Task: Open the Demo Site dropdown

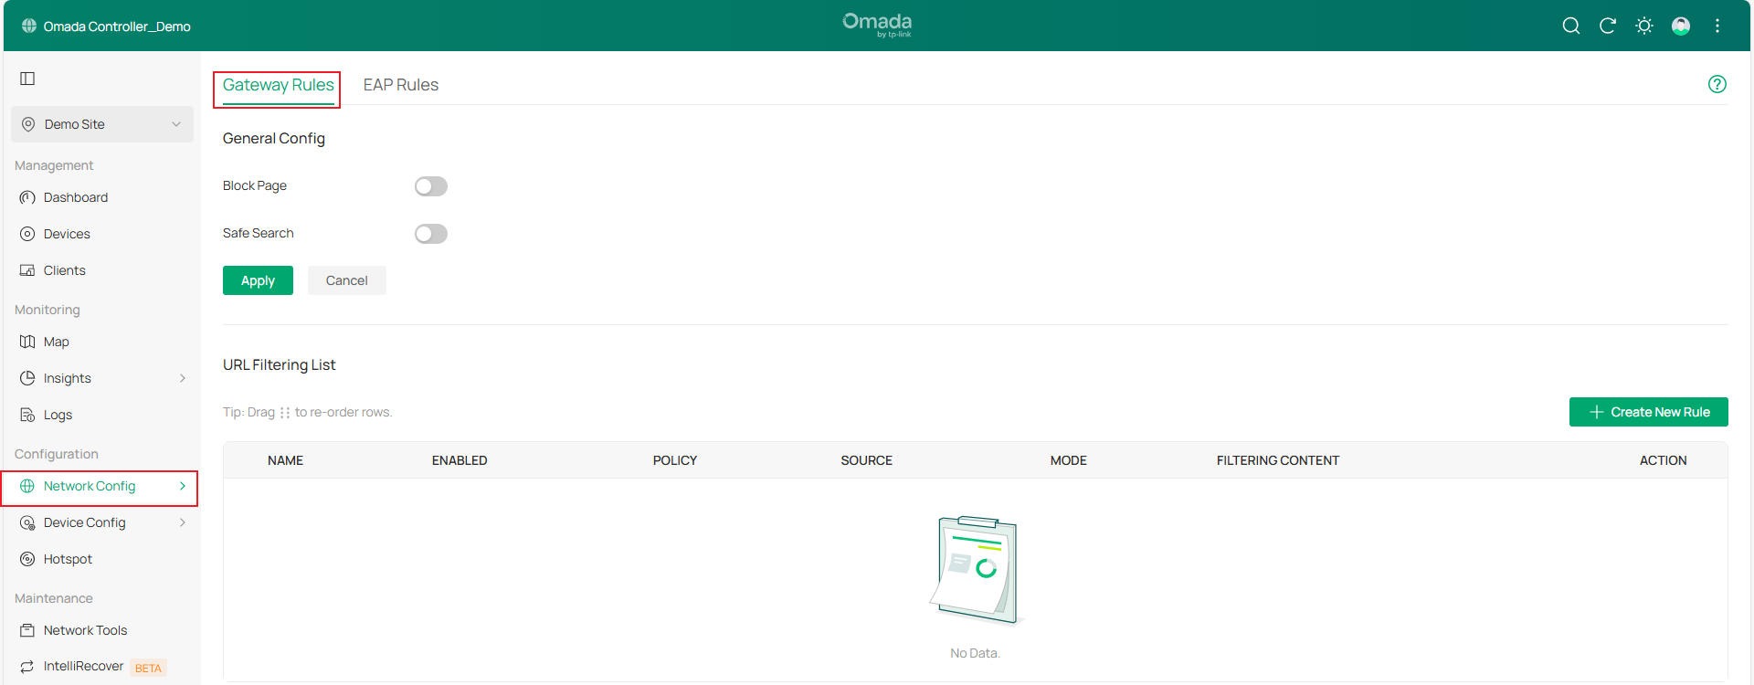Action: (102, 124)
